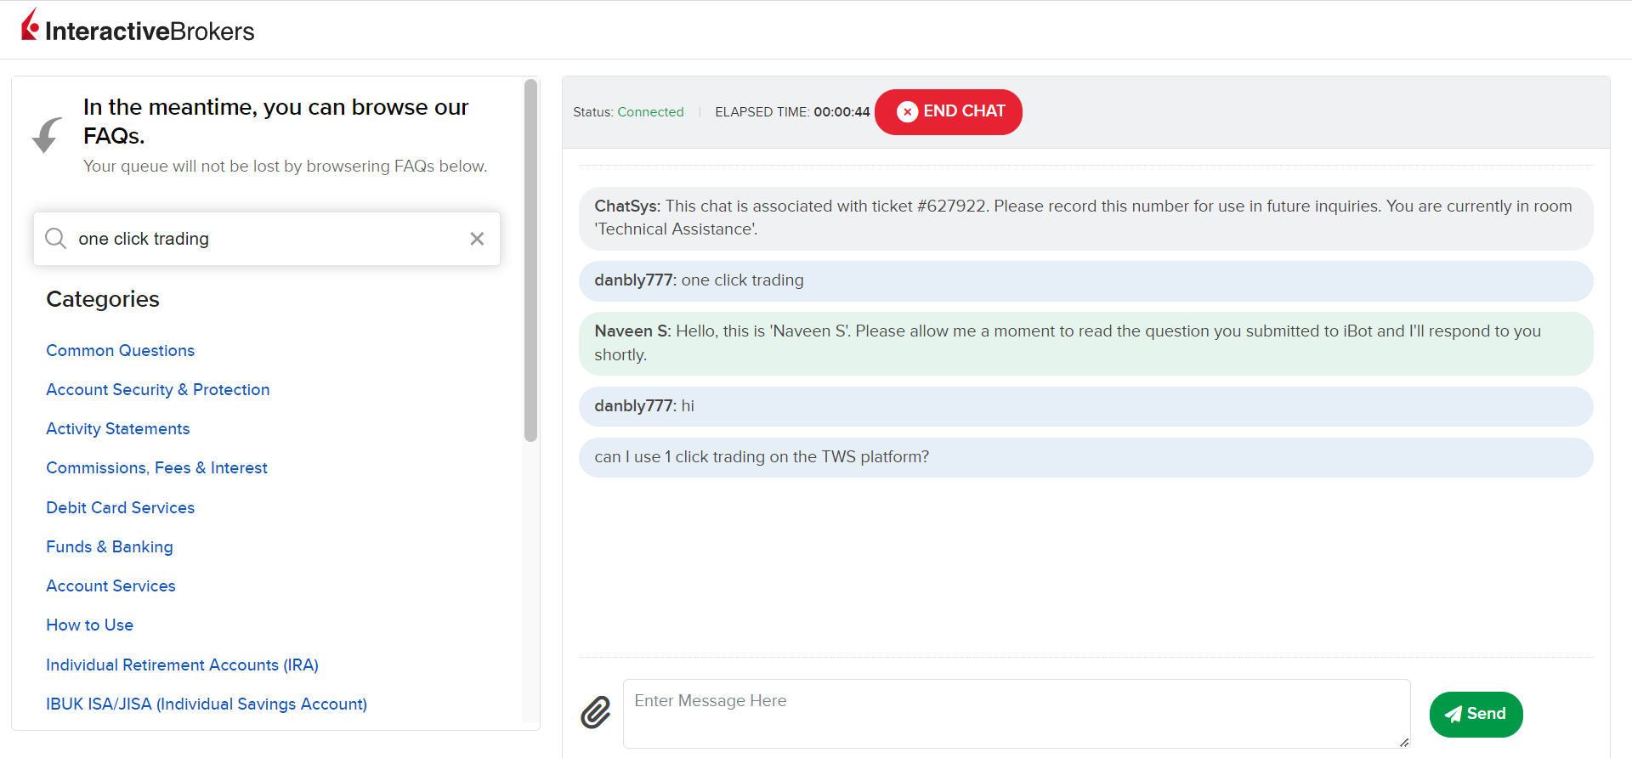Send the chat message

1476,714
